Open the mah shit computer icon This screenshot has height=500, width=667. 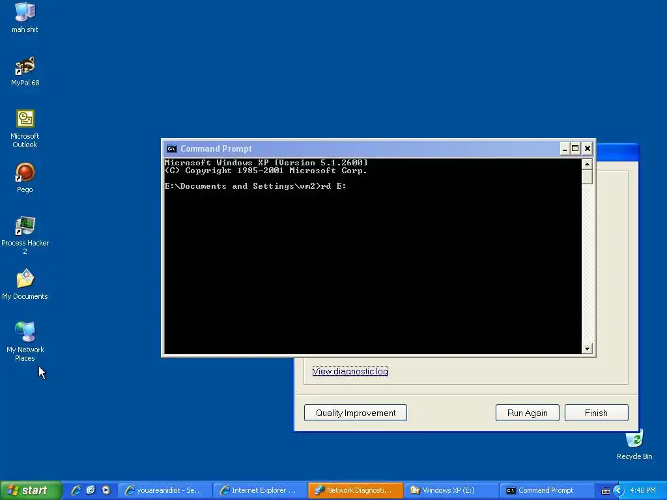tap(25, 18)
